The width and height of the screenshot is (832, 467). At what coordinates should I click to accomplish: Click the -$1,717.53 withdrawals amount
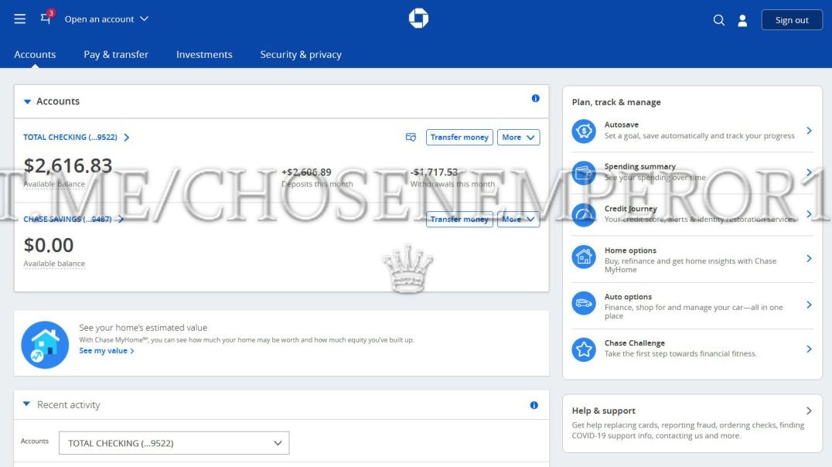[434, 172]
